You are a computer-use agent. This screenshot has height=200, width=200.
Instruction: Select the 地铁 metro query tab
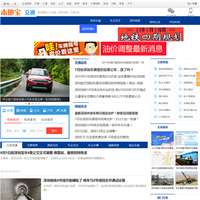coord(21,111)
